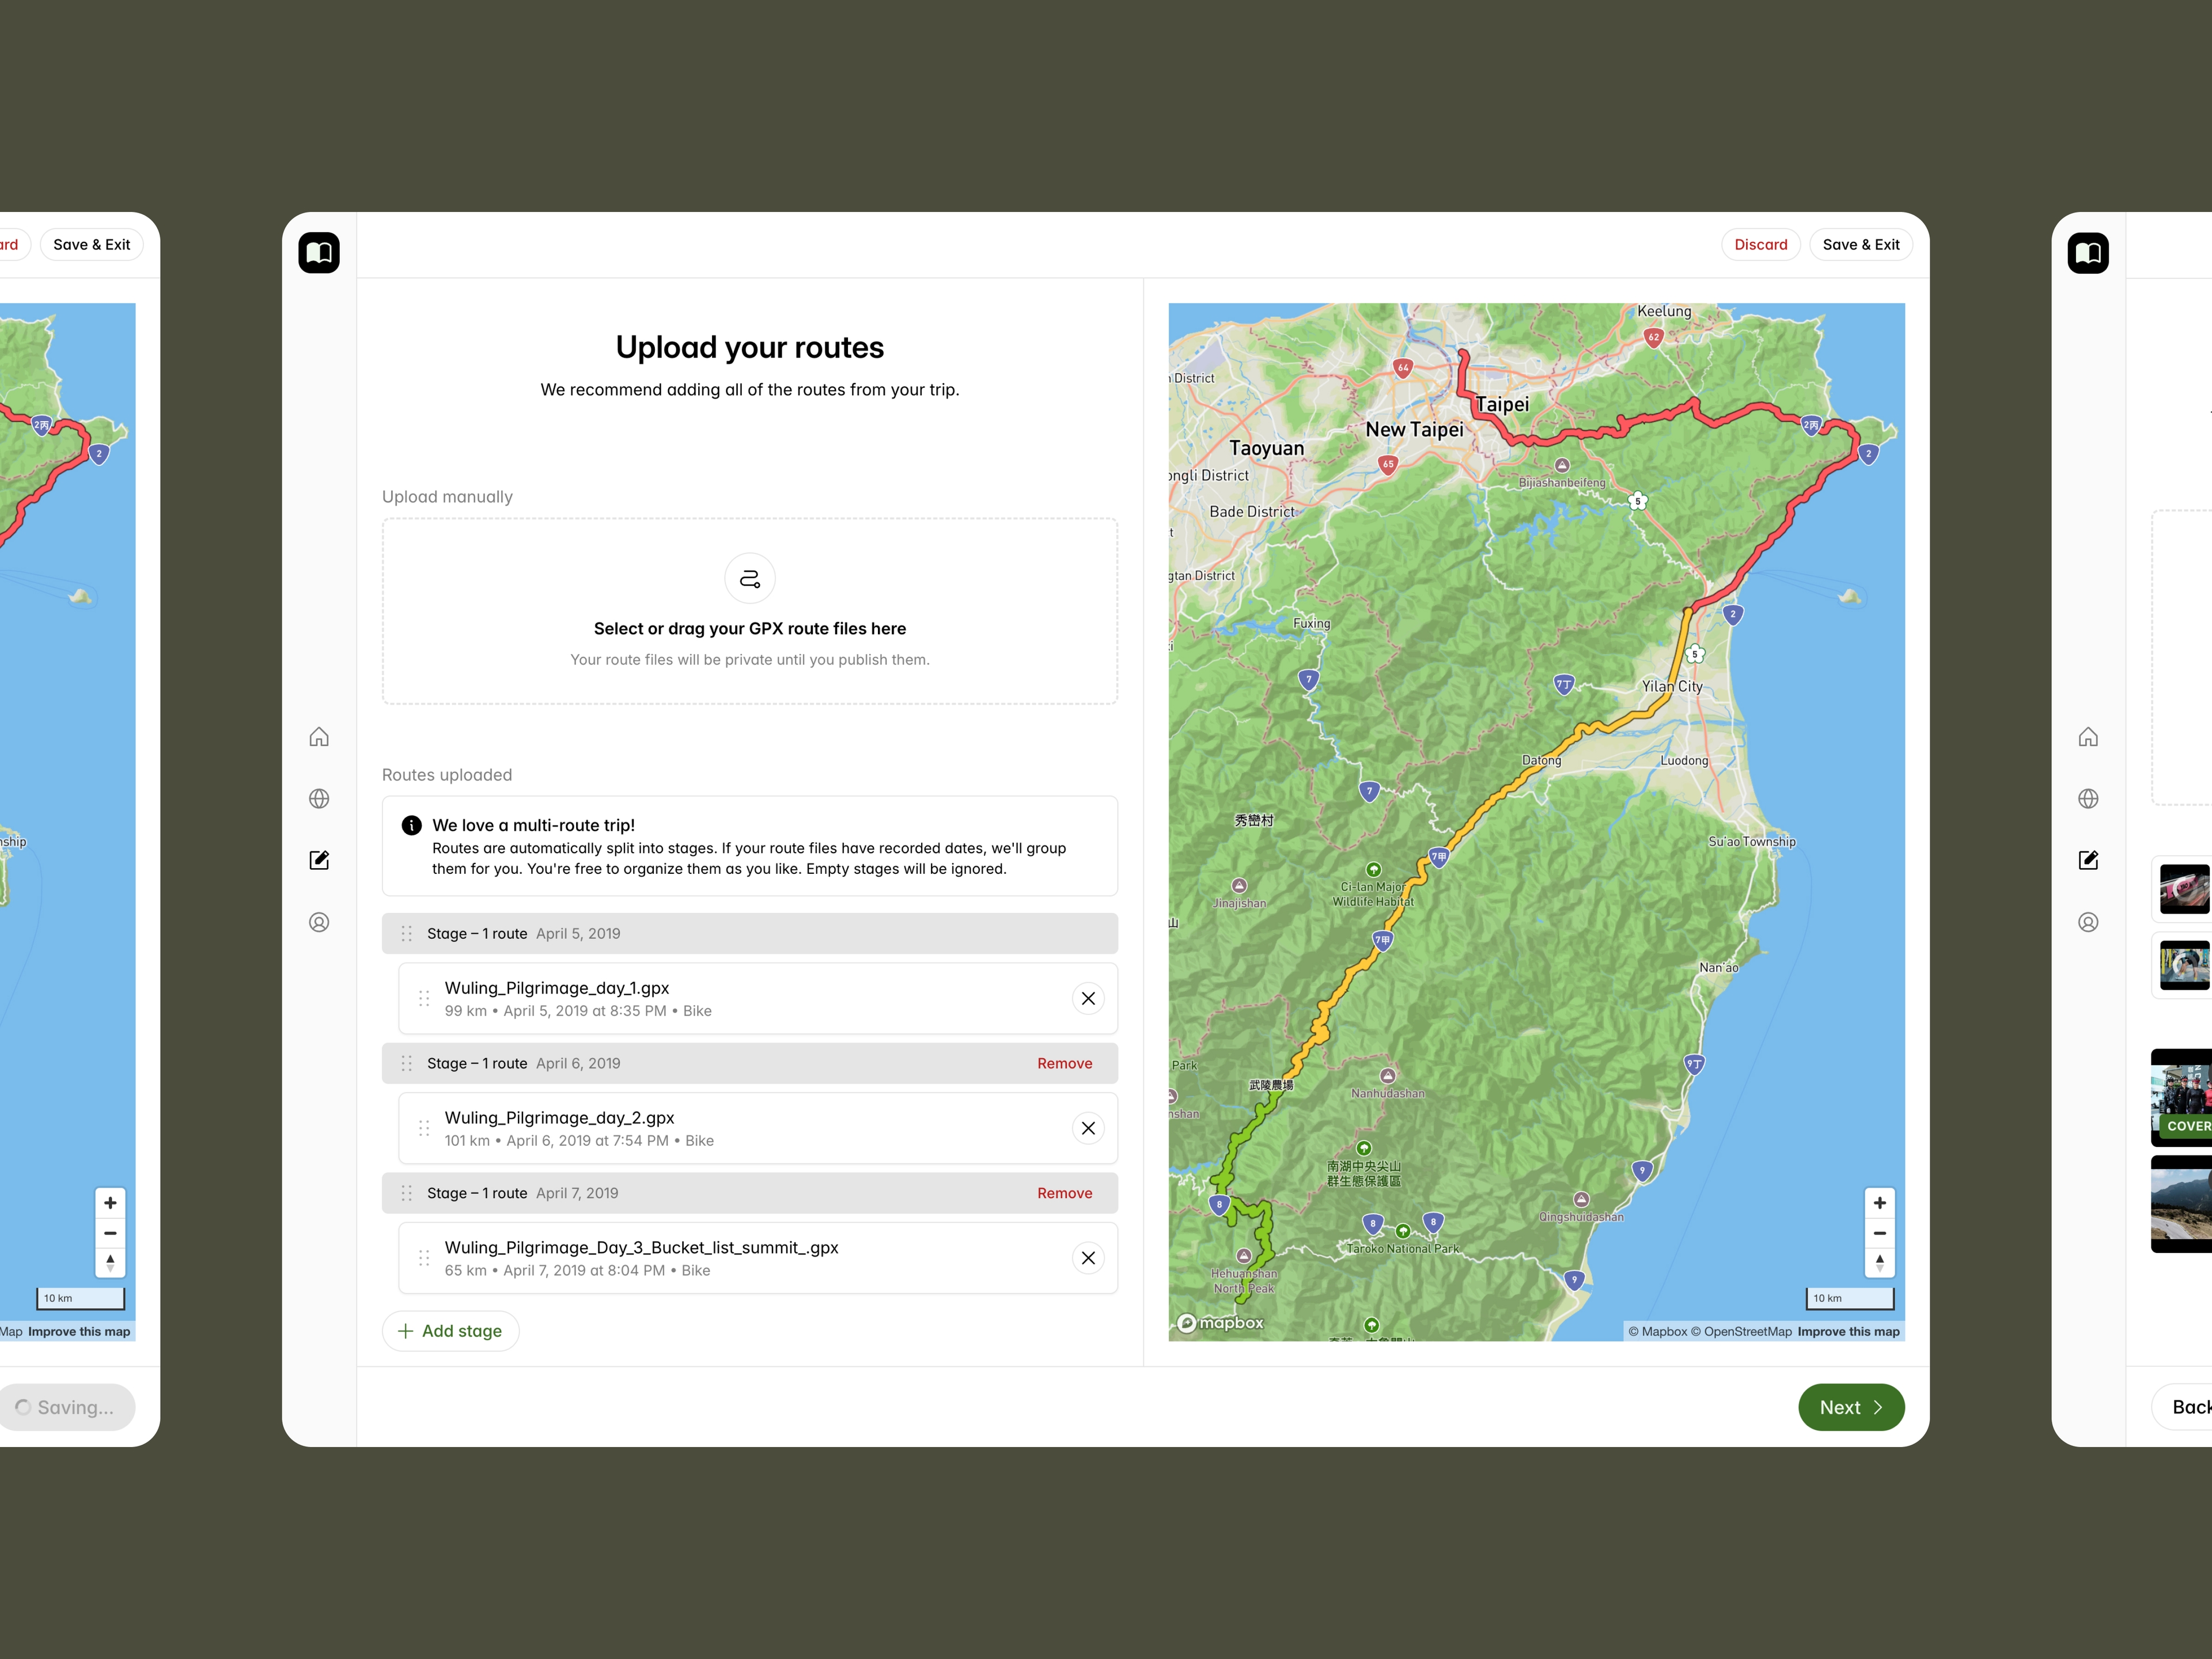This screenshot has height=1659, width=2212.
Task: Click Discard in the center window
Action: 1761,244
